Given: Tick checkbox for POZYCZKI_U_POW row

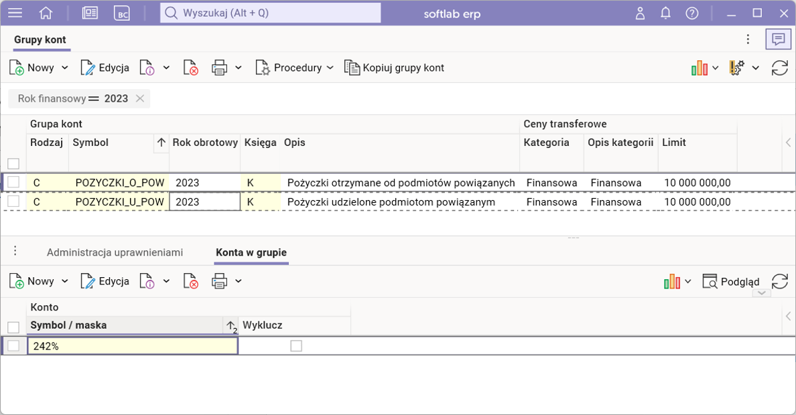Looking at the screenshot, I should coord(13,201).
